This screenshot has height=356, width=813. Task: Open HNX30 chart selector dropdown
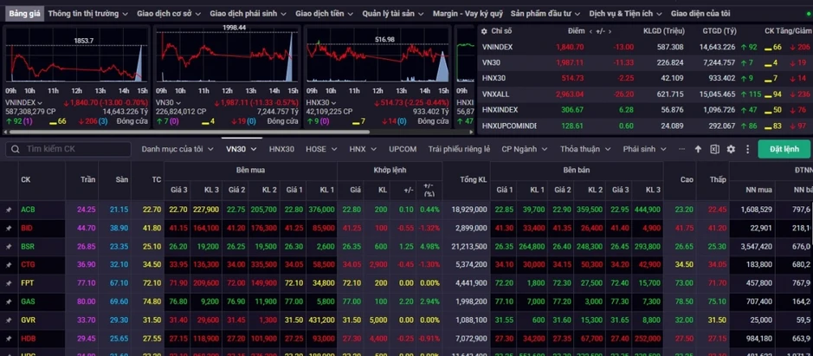coord(321,103)
